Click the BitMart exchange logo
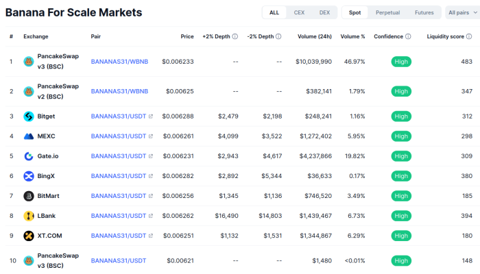 [x=29, y=196]
